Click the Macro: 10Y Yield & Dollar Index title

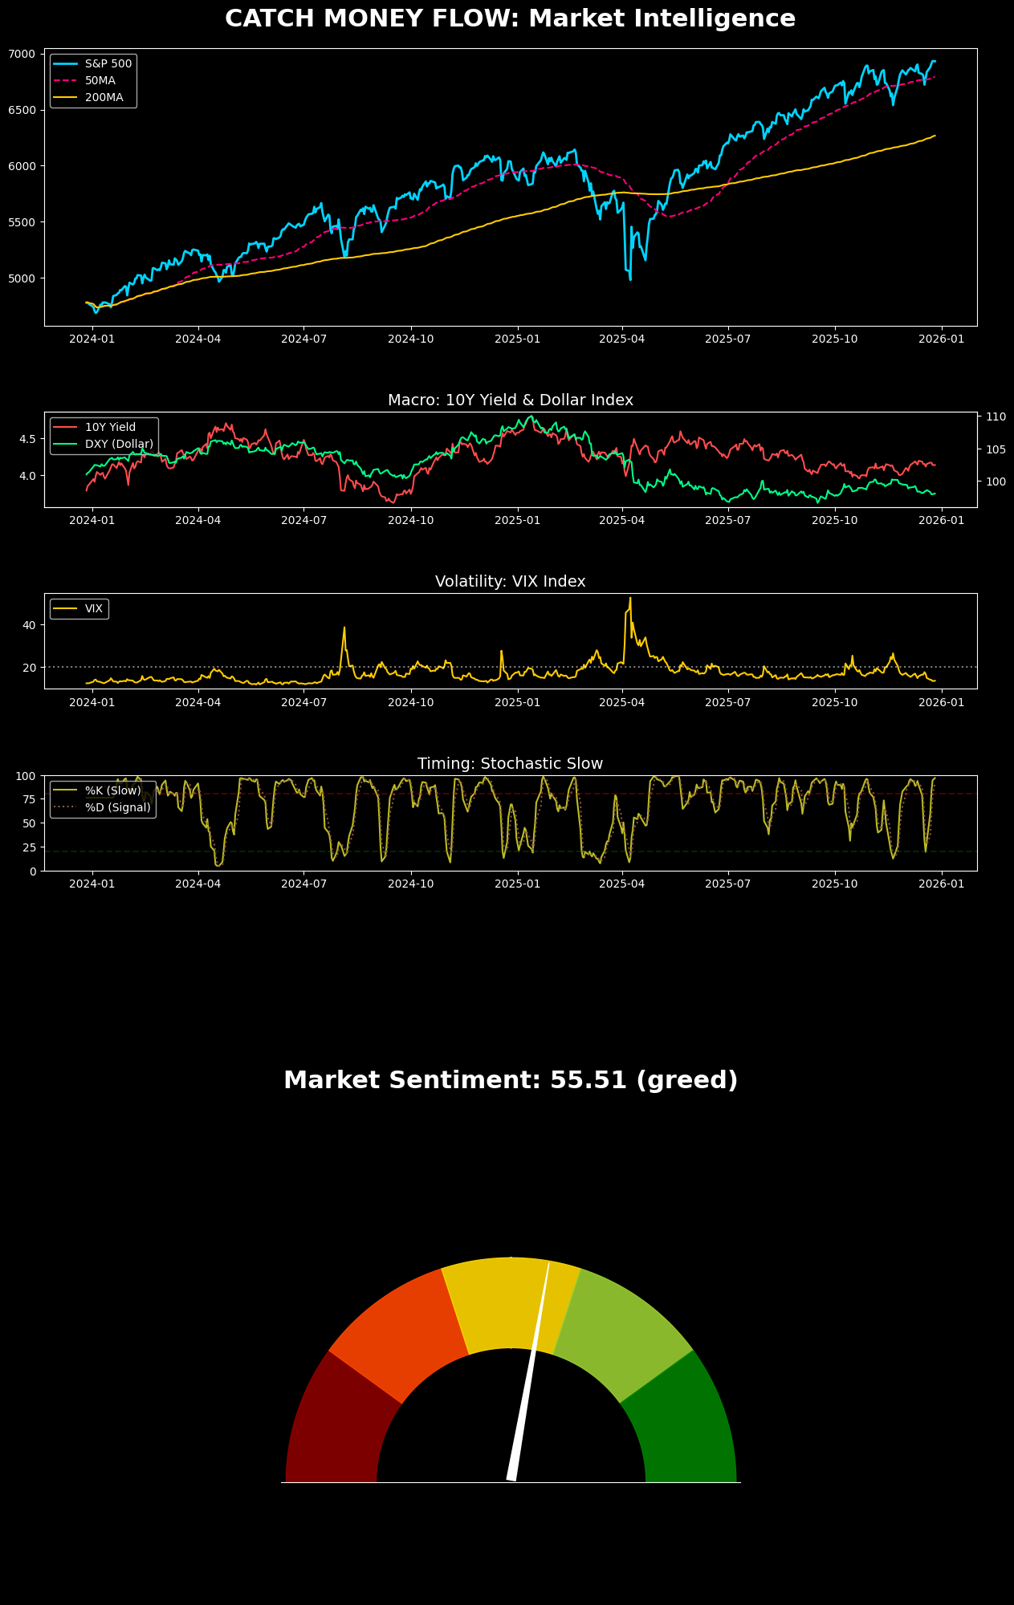(x=510, y=400)
